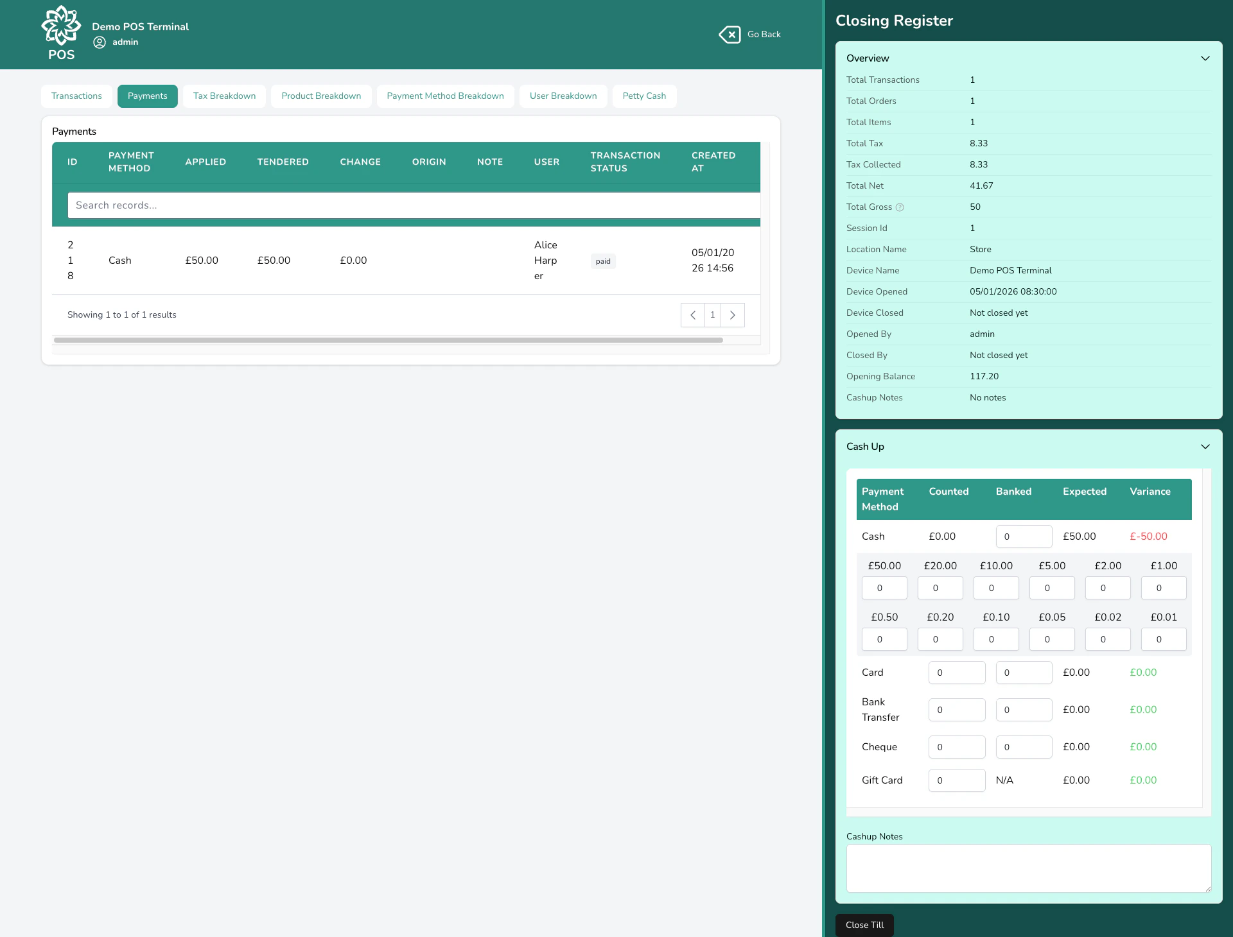Click the previous page arrow in Payments pagination
The width and height of the screenshot is (1233, 937).
693,314
